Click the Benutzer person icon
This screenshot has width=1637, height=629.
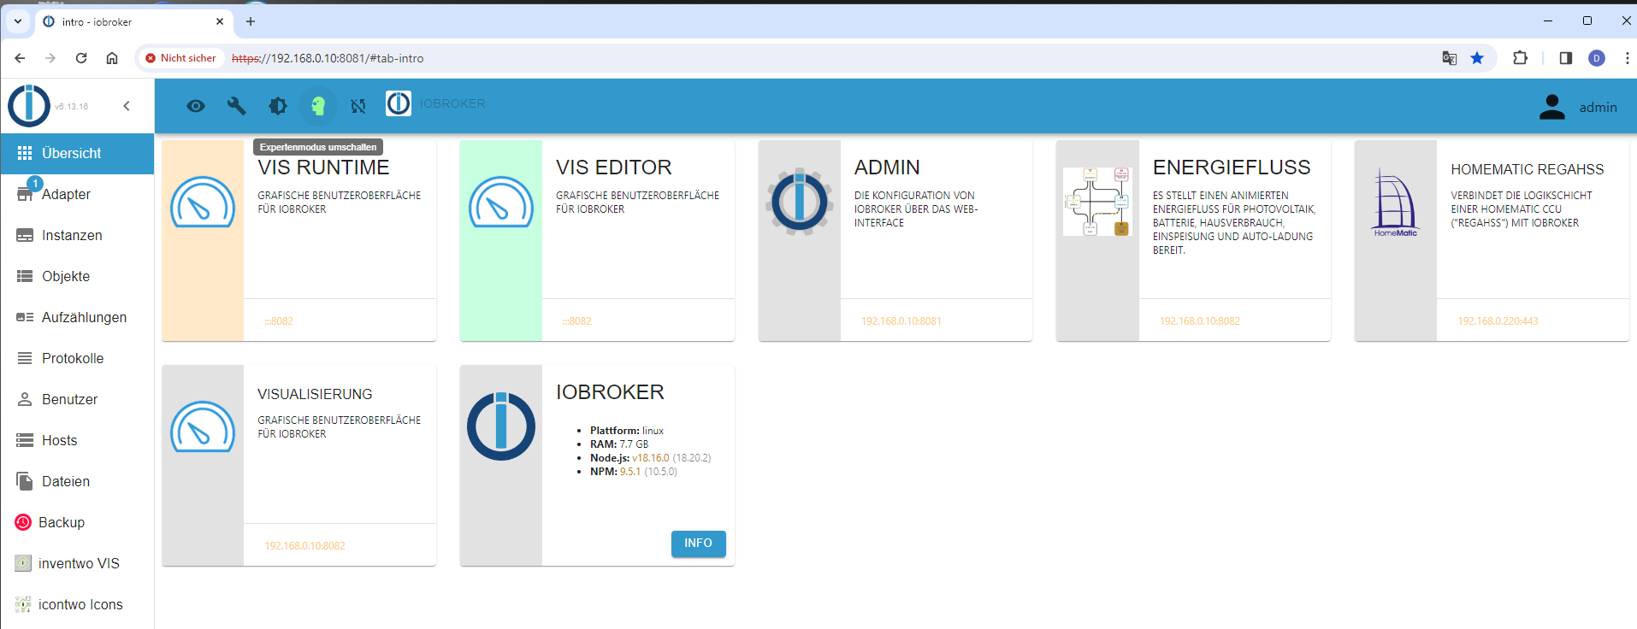(25, 399)
